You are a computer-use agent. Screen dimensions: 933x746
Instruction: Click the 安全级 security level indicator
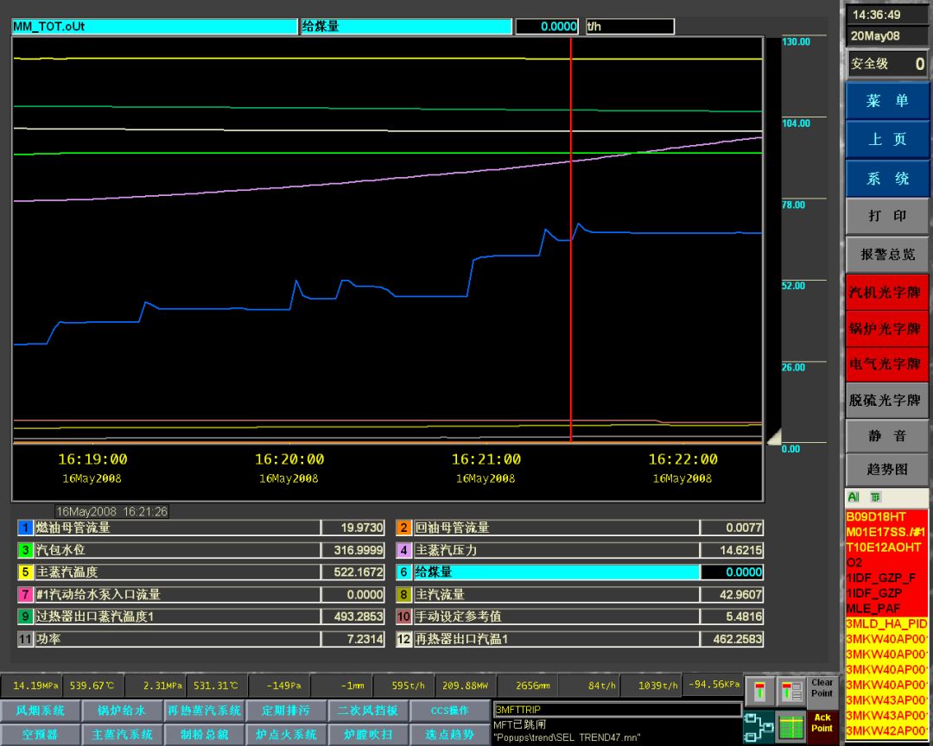click(886, 64)
